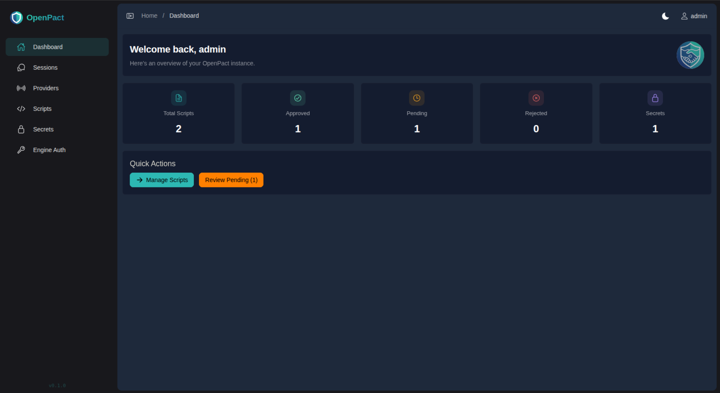Screen dimensions: 720x393
Task: Select the Scripts code icon in sidebar
Action: pyautogui.click(x=21, y=109)
